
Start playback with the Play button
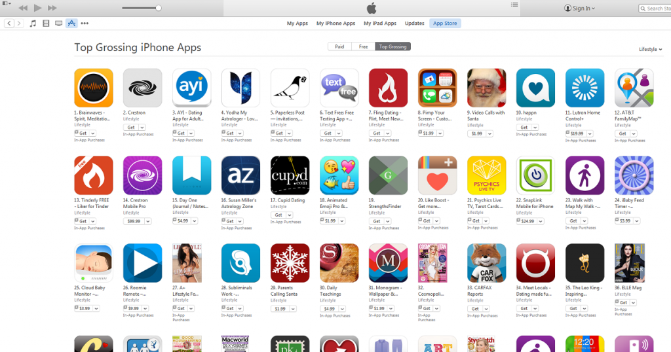click(37, 8)
